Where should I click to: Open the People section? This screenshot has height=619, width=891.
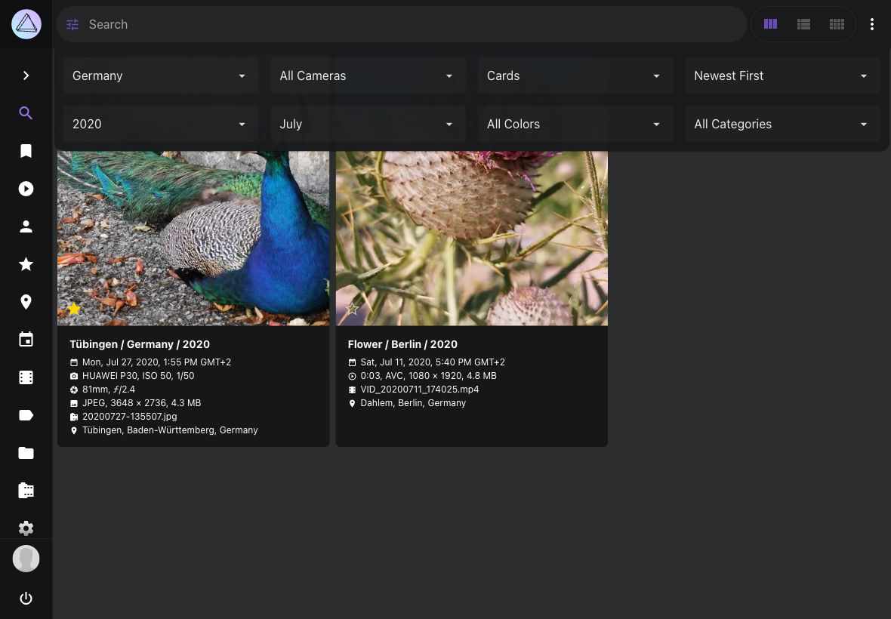pyautogui.click(x=26, y=226)
